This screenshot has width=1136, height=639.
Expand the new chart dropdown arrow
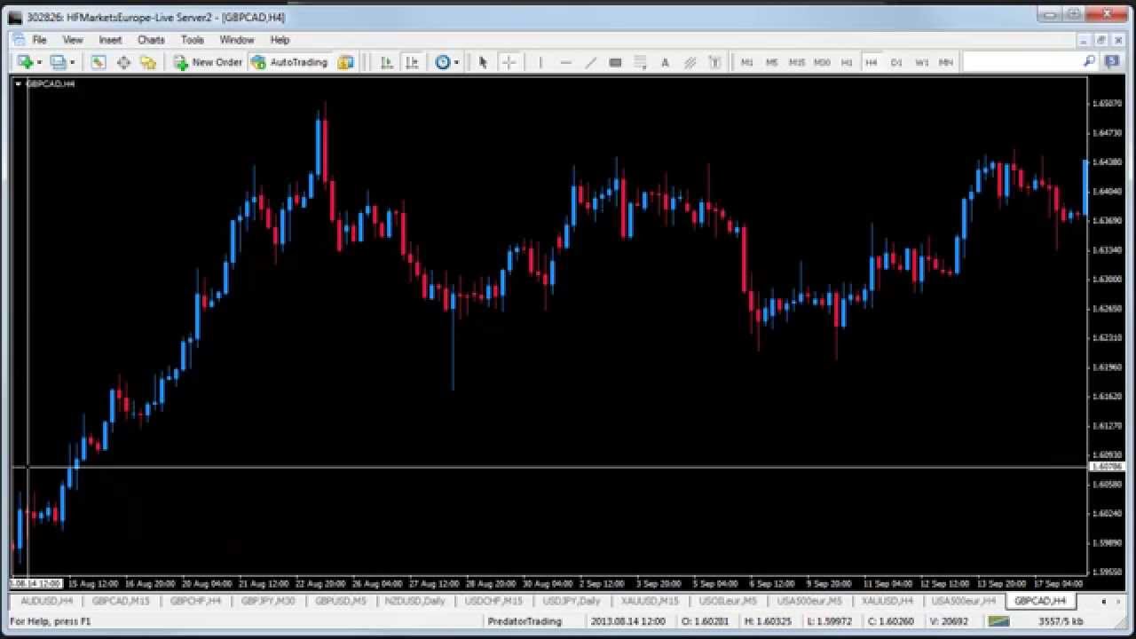[40, 62]
